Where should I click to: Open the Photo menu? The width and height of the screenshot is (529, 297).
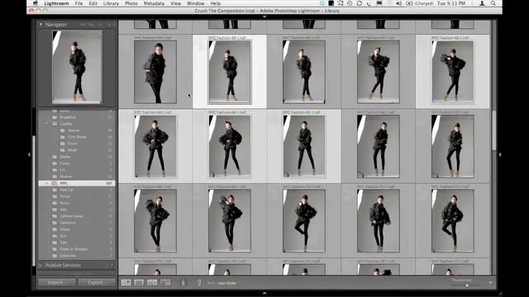coord(131,3)
